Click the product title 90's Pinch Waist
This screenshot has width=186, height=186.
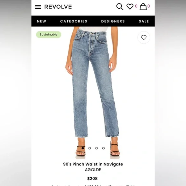coord(93,164)
